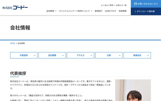Open お知らせ一覧 link
161x101 pixels.
(121, 5)
